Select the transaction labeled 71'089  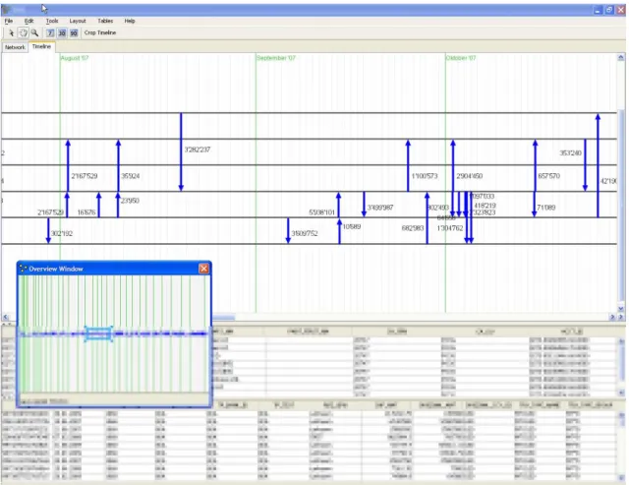click(x=534, y=204)
